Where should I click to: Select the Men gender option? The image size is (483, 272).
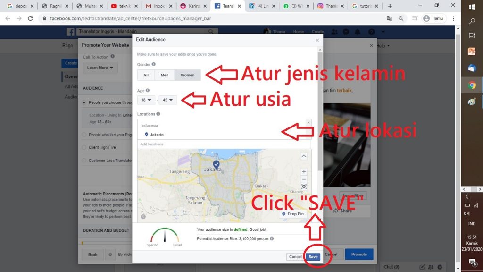pos(164,75)
